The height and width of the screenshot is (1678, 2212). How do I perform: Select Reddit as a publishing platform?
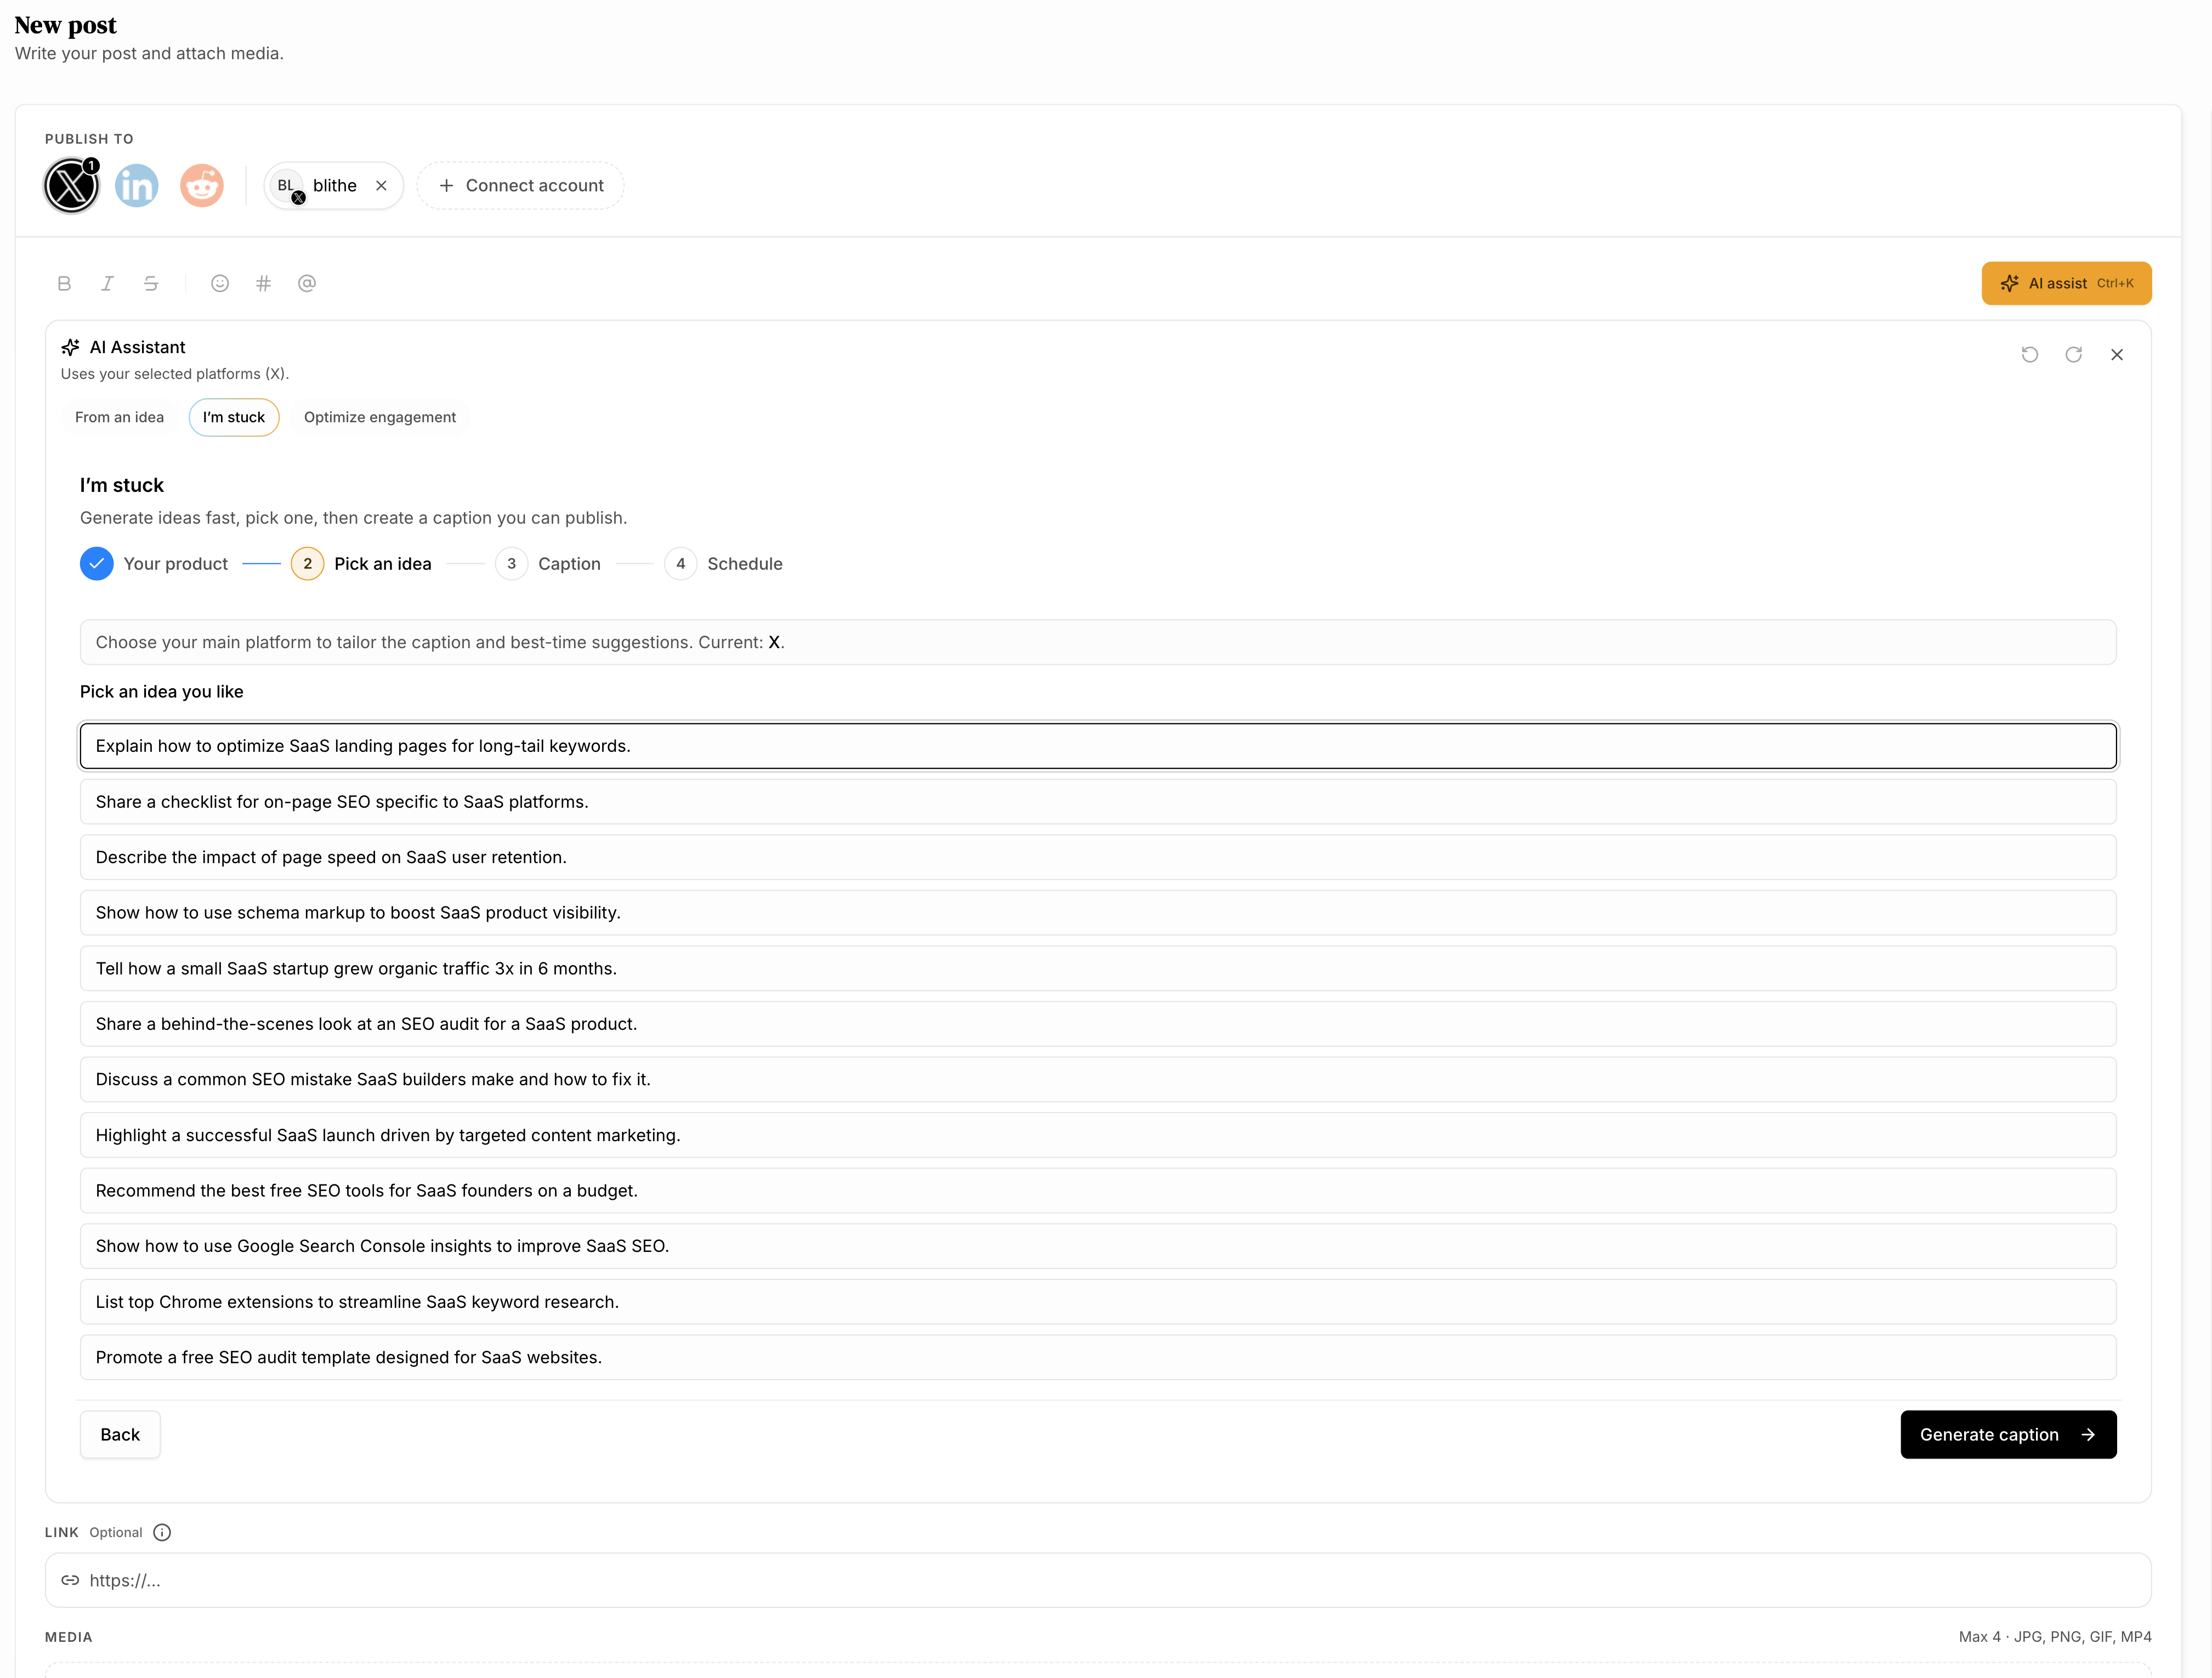(x=201, y=185)
